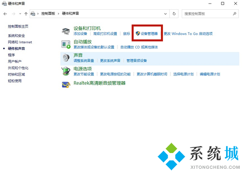Screen dimensions: 242x175
Task: Click the 自动播放 icon
Action: (66, 44)
